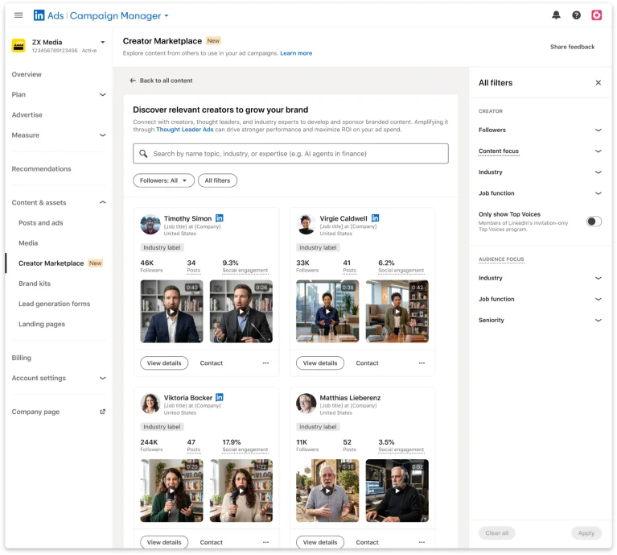Screen dimensions: 617x555
Task: Open Recommendations in sidebar
Action: coord(41,169)
